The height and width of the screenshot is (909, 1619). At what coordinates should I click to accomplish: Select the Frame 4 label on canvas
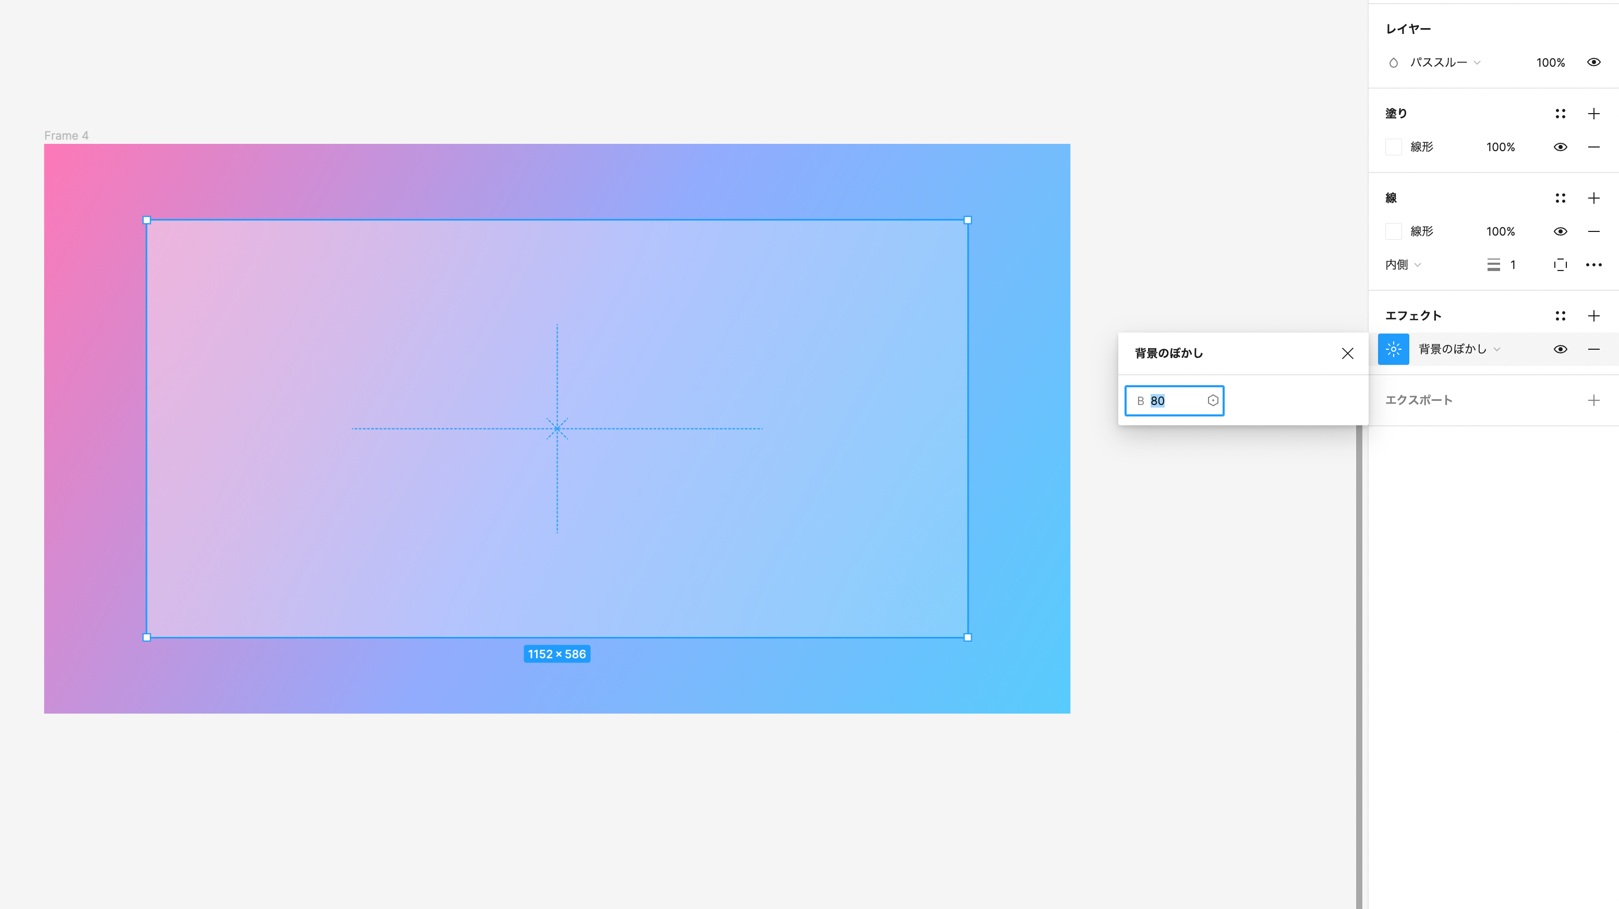tap(66, 136)
